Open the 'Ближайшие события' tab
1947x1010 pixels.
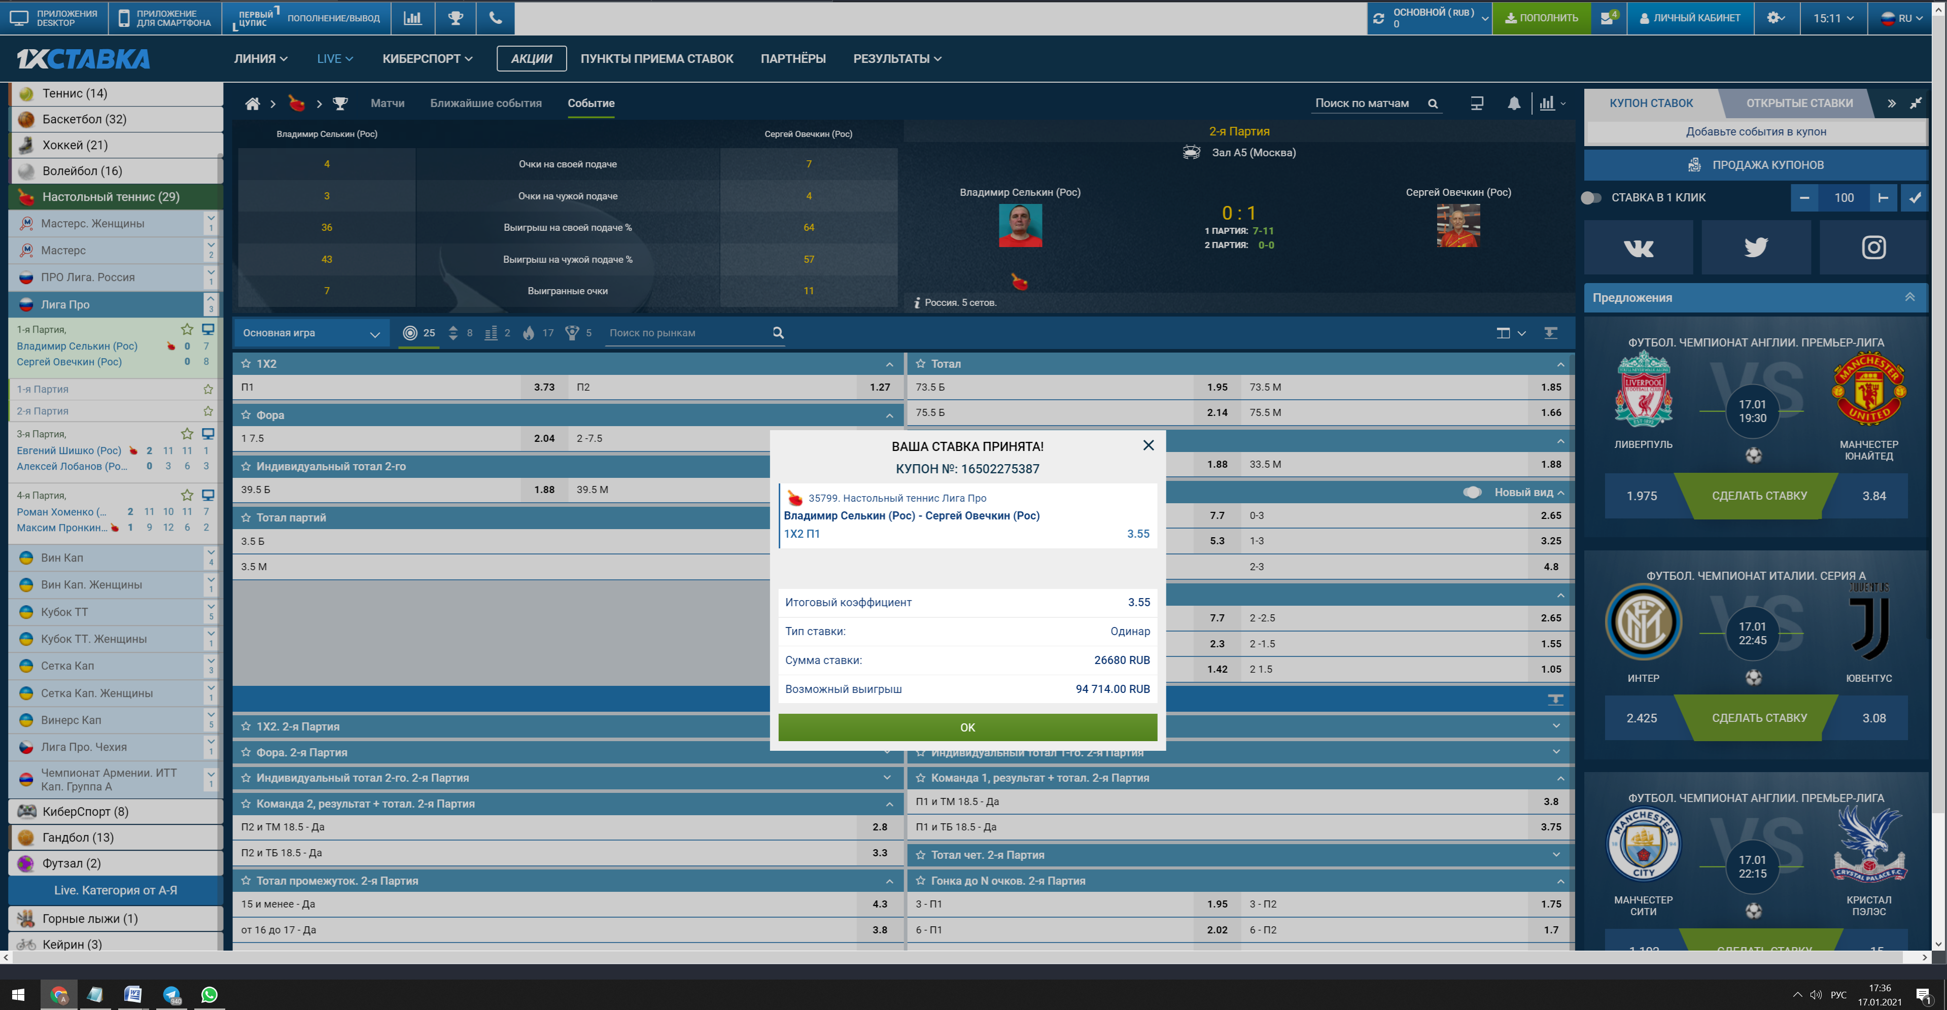click(485, 103)
